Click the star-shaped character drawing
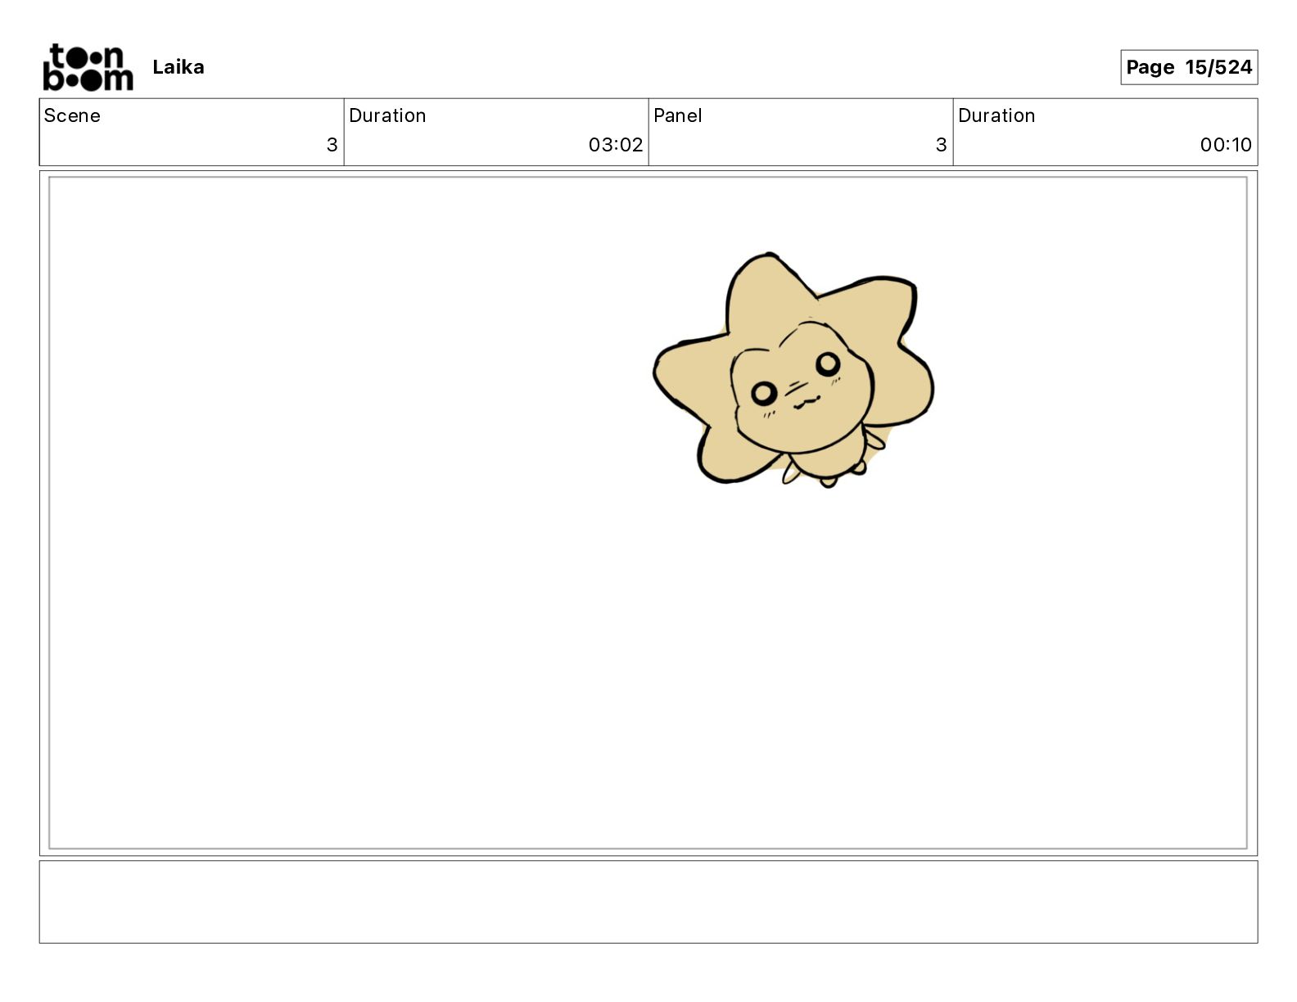1297x1002 pixels. (793, 370)
